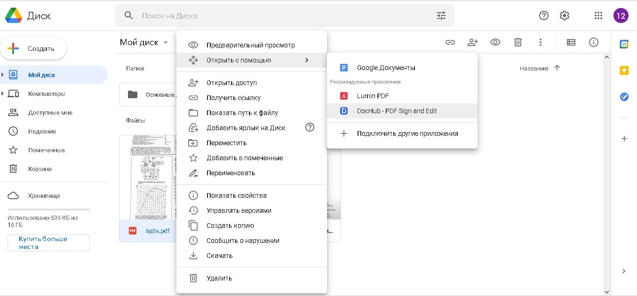Open Google Calendar from side panel

(624, 44)
